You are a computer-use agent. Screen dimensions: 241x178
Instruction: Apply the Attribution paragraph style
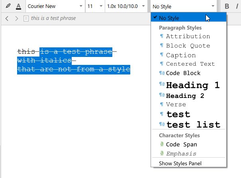[x=188, y=36]
